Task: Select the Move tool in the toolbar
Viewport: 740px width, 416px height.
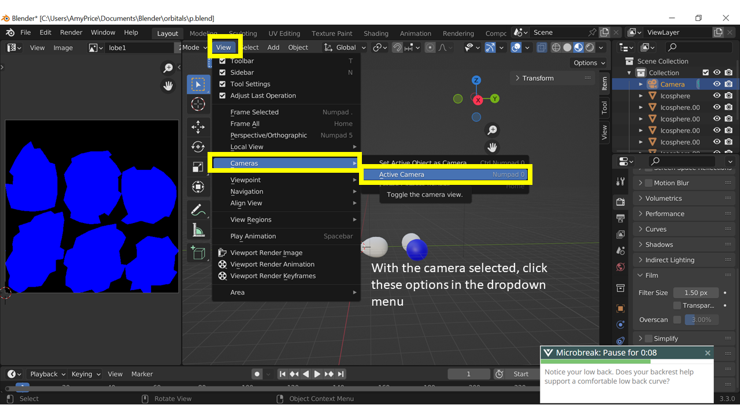Action: click(198, 127)
